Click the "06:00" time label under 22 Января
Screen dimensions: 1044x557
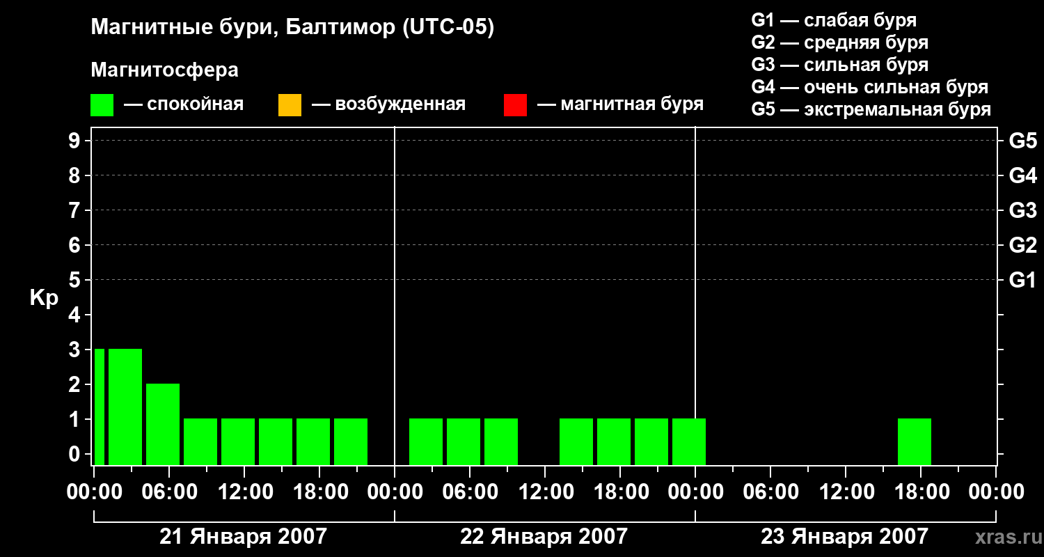pos(470,492)
